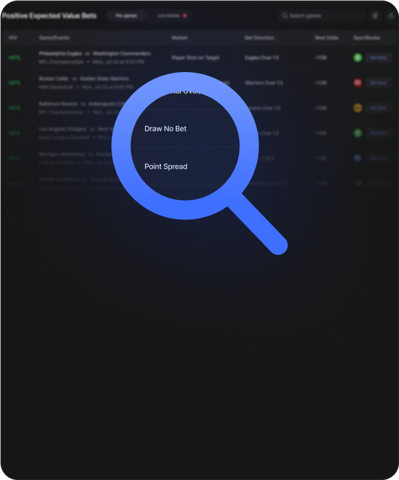
Task: Click the green sportsbook logo in the Dodgers row
Action: (x=358, y=133)
